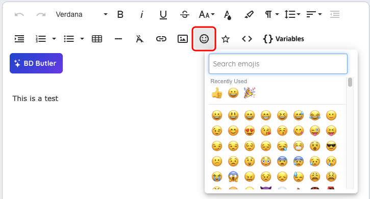Click the increase indent icon

[x=19, y=39]
